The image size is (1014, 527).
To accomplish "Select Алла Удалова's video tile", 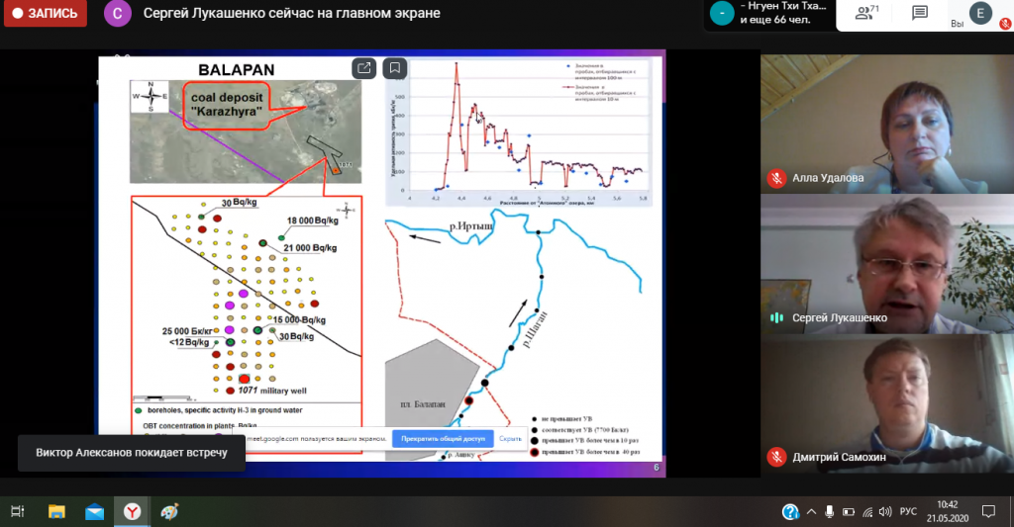I will point(887,124).
